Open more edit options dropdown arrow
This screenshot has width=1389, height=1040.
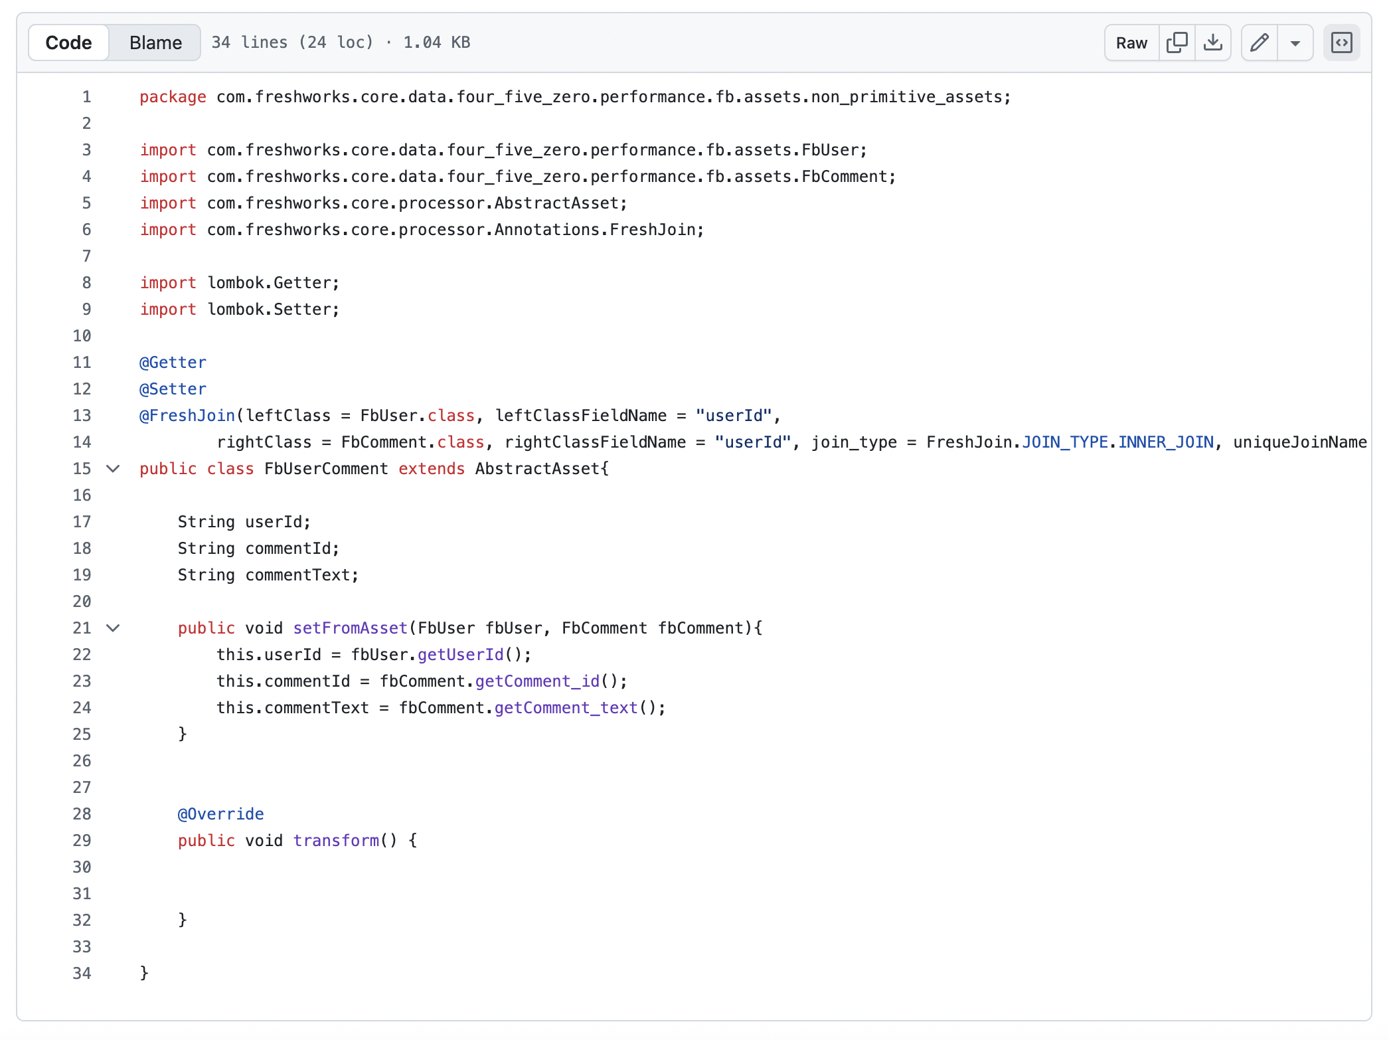pyautogui.click(x=1295, y=43)
